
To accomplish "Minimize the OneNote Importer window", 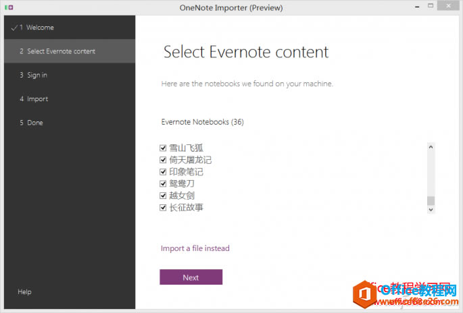I will click(x=417, y=7).
